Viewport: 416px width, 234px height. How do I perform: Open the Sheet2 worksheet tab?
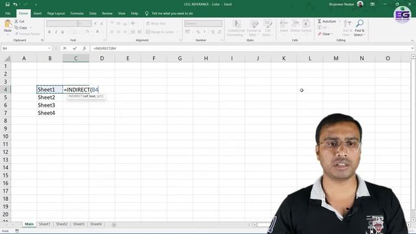click(62, 224)
